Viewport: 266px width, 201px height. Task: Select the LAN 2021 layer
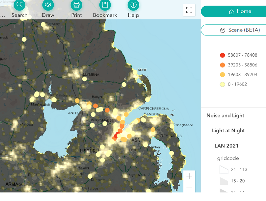click(226, 146)
